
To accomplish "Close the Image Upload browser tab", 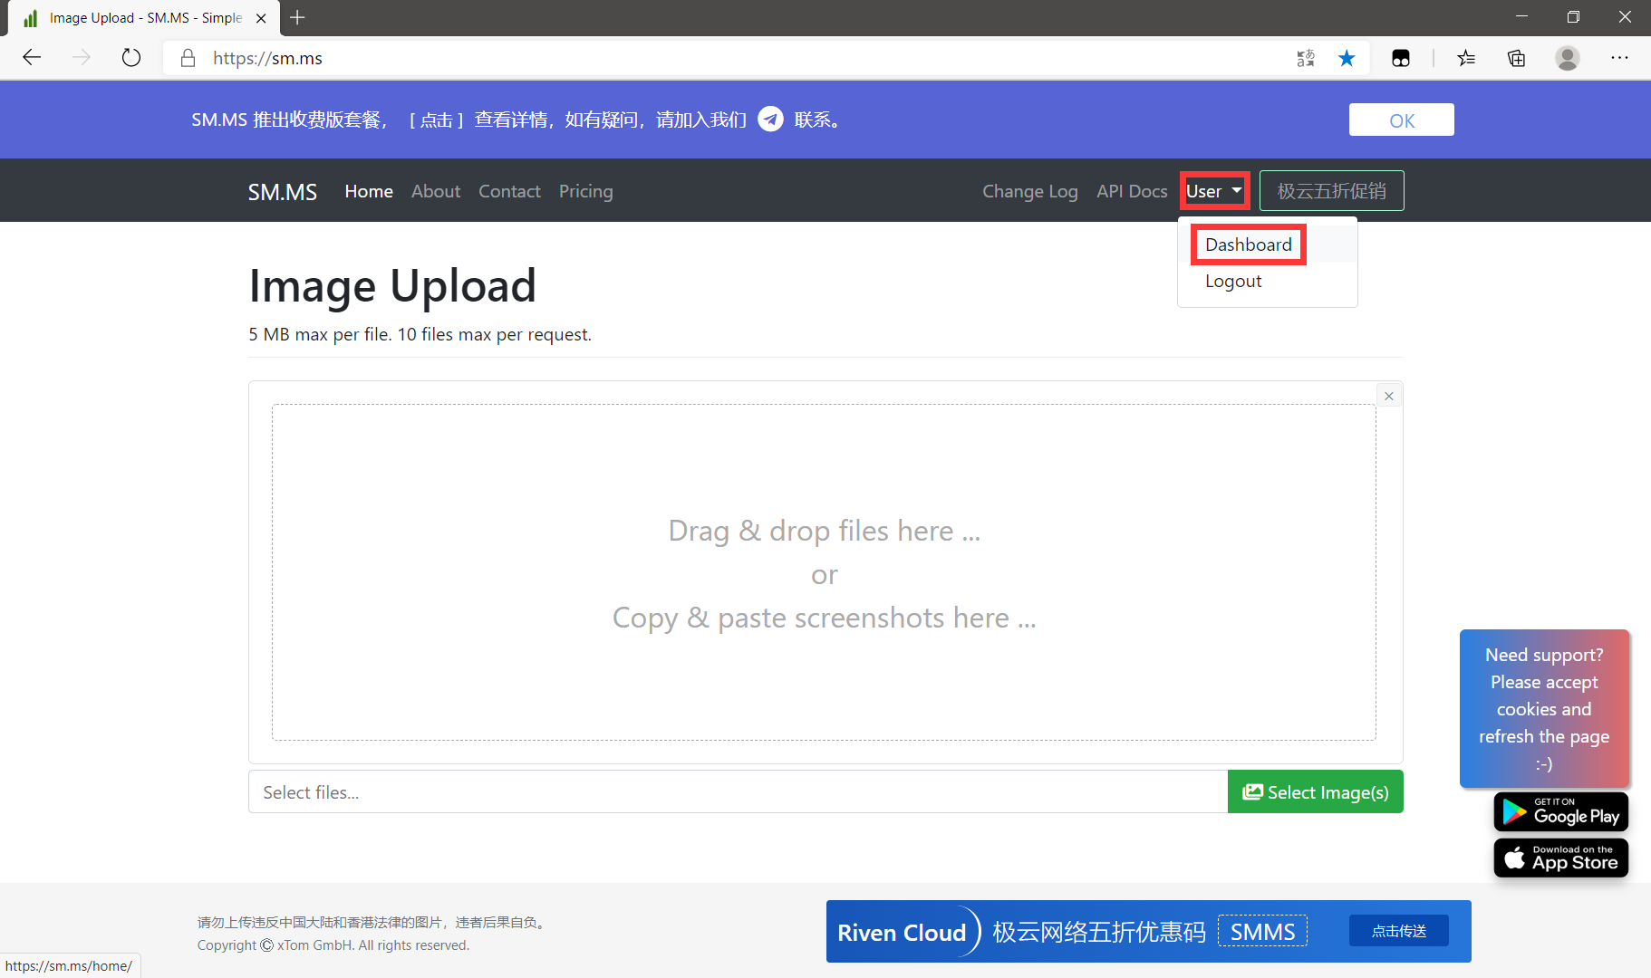I will (261, 18).
